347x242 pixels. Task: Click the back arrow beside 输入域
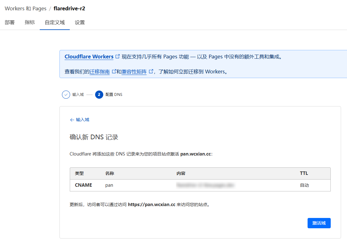pos(72,120)
